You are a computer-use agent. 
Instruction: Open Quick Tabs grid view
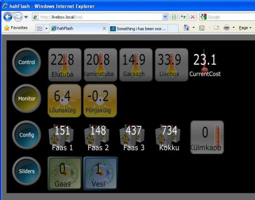click(40, 29)
